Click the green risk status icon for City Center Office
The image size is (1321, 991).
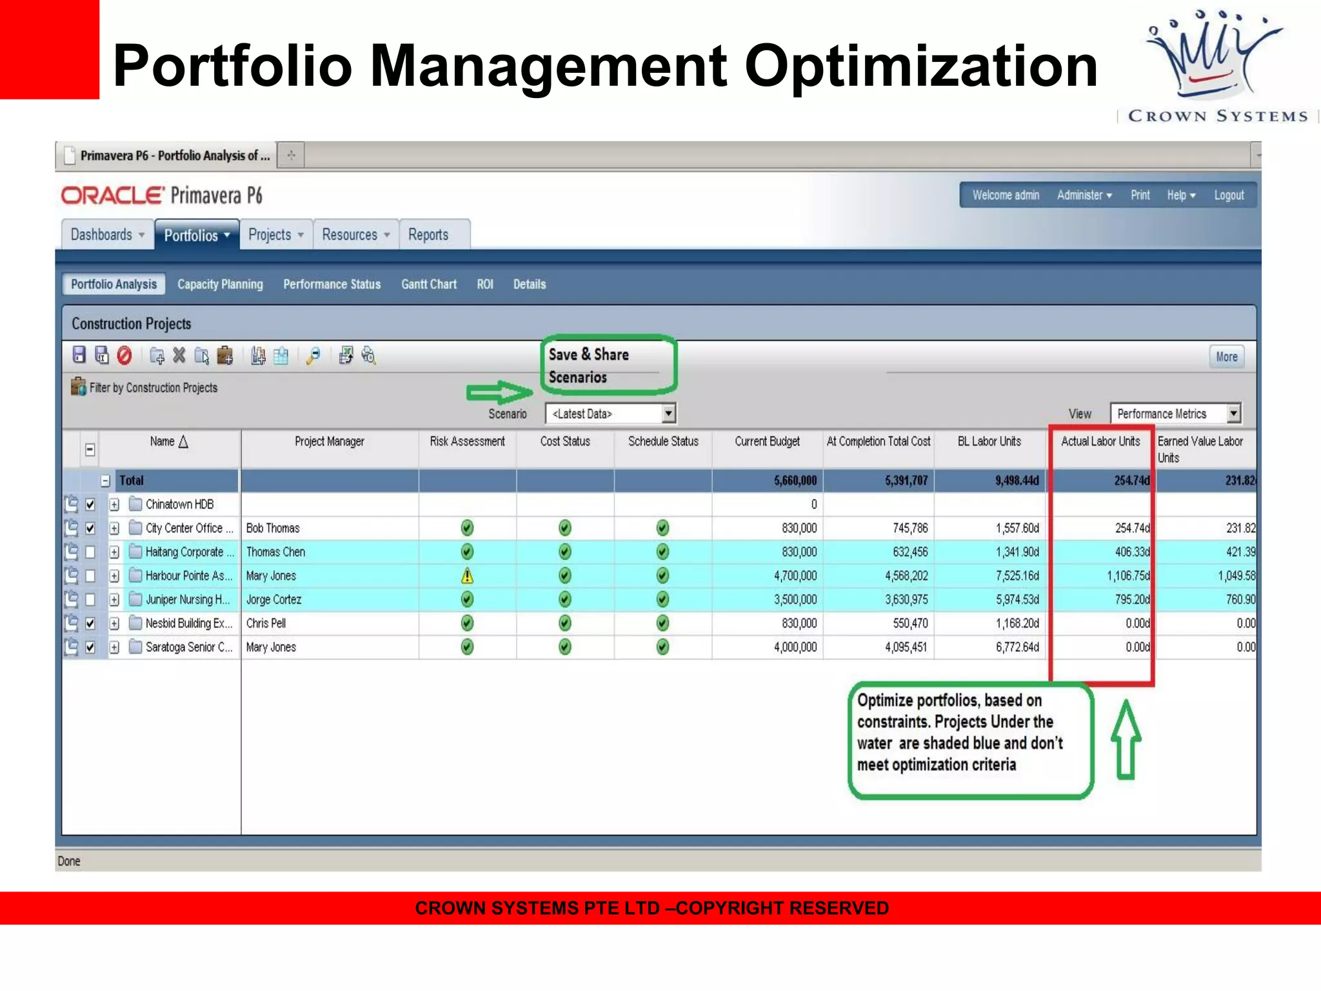468,528
